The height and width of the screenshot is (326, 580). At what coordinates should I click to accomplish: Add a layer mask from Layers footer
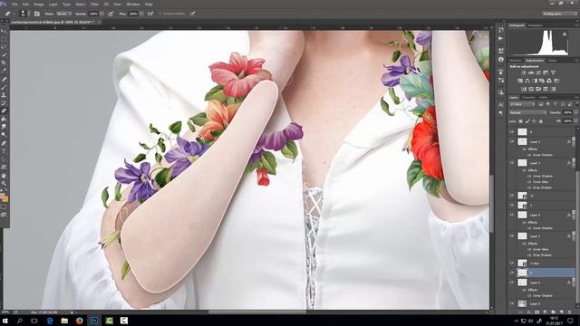537,312
